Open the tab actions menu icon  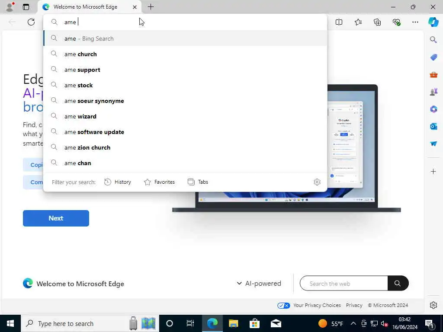click(x=26, y=7)
